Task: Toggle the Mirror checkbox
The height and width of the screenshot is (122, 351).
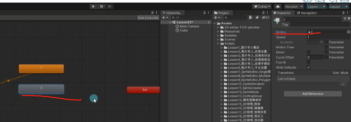Action: point(308,52)
